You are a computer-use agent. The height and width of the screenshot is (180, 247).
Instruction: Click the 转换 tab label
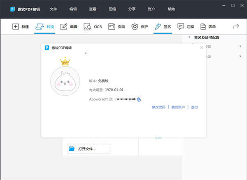[50, 27]
